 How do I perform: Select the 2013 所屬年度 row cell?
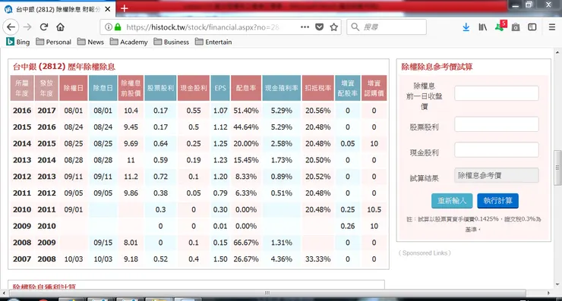[x=22, y=160]
